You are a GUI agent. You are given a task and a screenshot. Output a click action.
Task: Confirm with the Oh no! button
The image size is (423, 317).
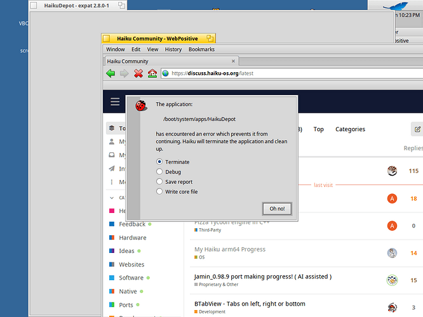click(x=277, y=209)
